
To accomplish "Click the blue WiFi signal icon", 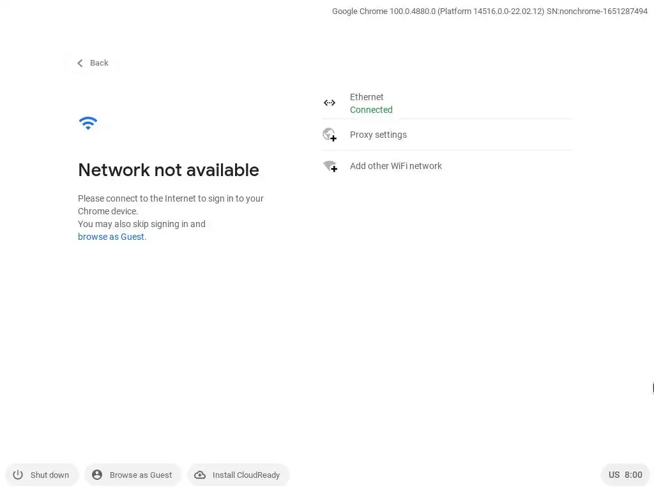I will tap(88, 123).
